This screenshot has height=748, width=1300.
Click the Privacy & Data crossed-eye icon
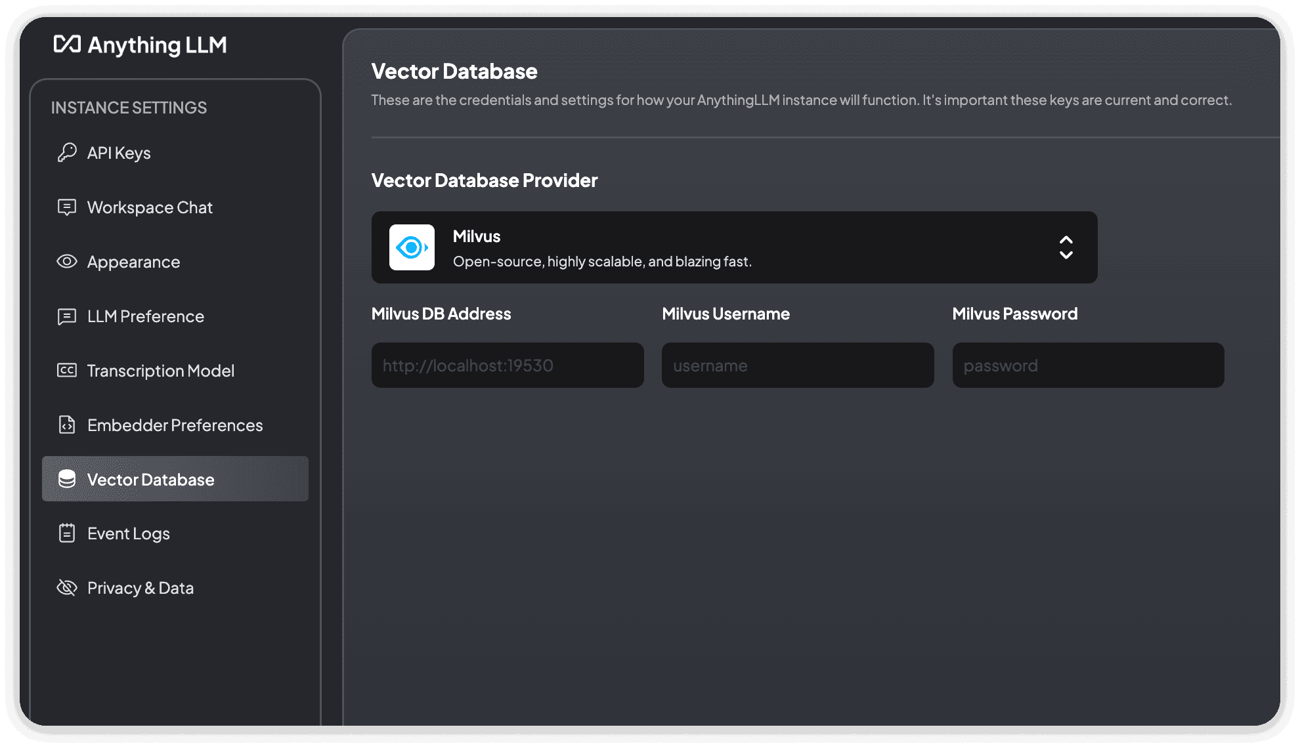pyautogui.click(x=67, y=587)
